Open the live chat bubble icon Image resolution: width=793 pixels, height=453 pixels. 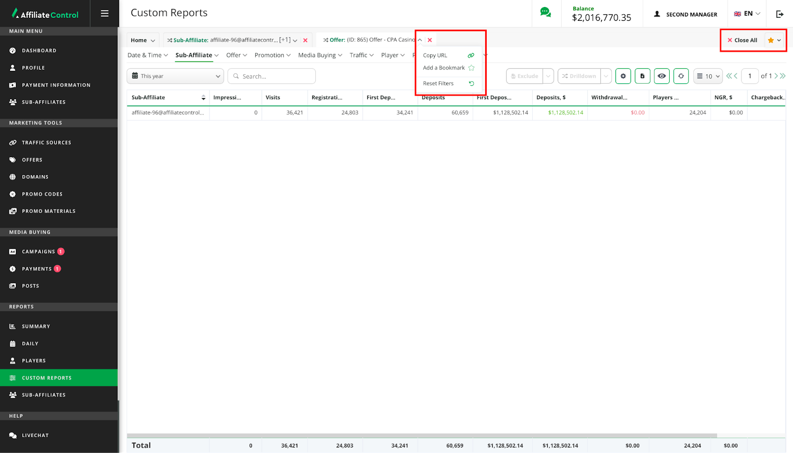(x=545, y=13)
